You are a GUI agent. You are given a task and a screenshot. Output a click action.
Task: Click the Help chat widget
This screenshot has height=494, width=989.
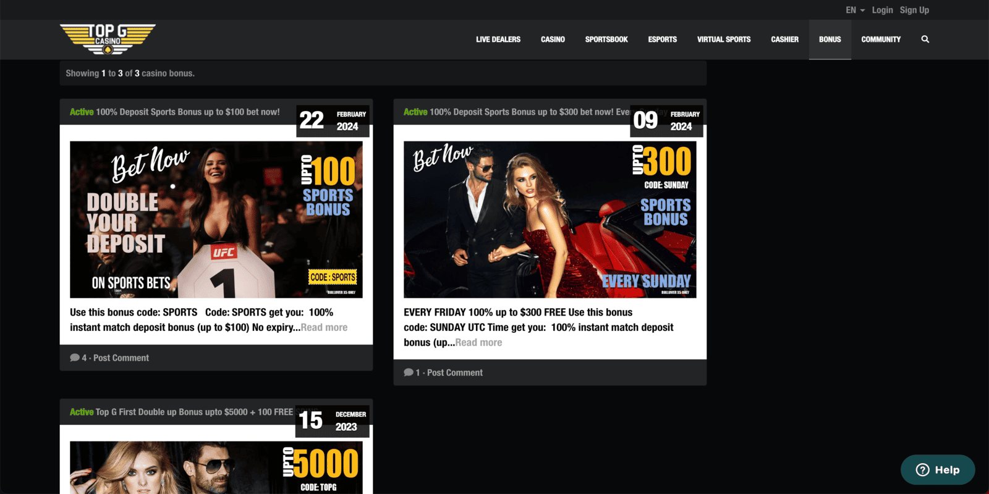937,470
